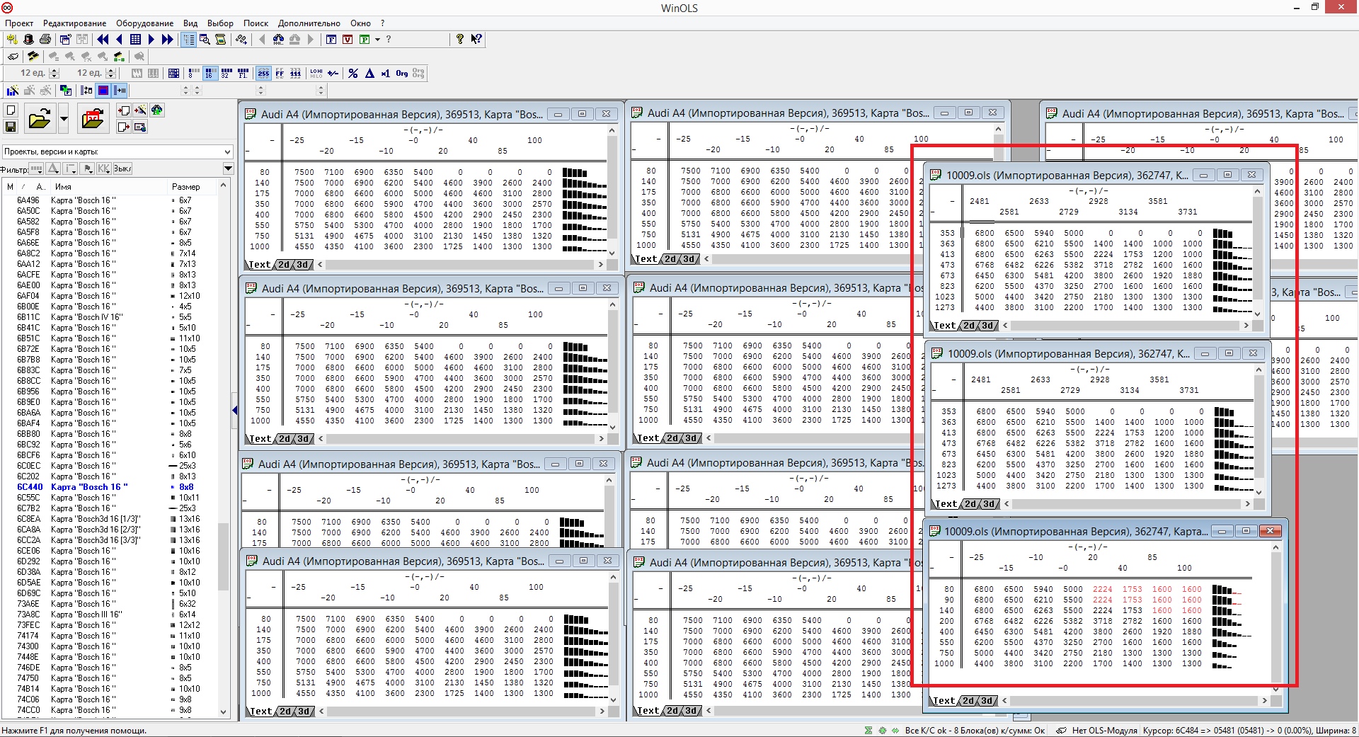Click the mail with globe icon
The image size is (1359, 737).
[140, 127]
